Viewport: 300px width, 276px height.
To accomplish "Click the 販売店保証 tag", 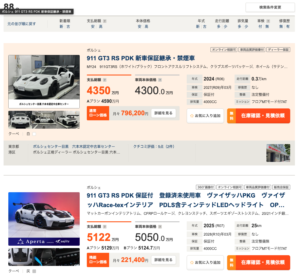I will [x=281, y=187].
